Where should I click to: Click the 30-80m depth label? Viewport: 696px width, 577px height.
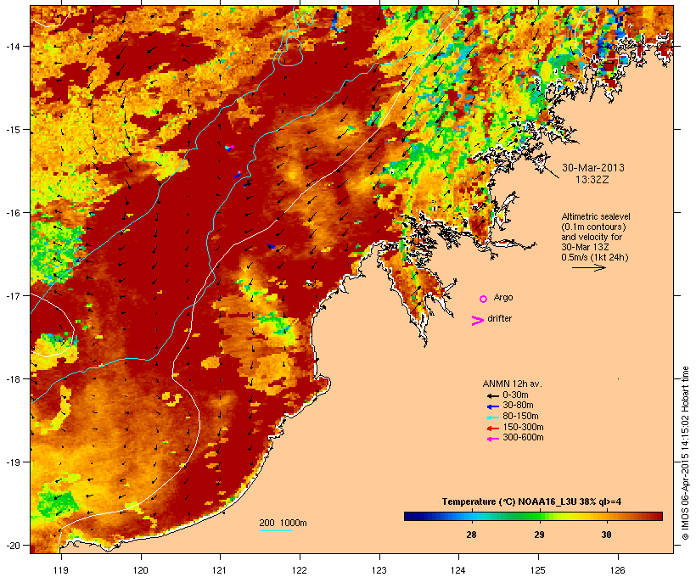point(518,406)
